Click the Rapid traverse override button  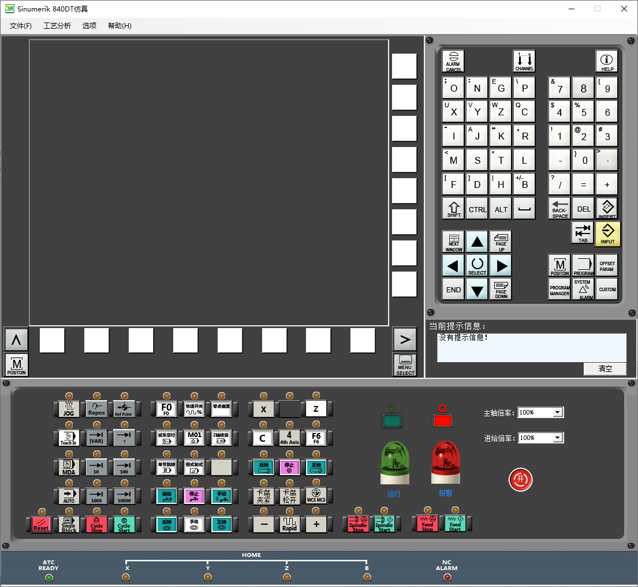pyautogui.click(x=289, y=524)
